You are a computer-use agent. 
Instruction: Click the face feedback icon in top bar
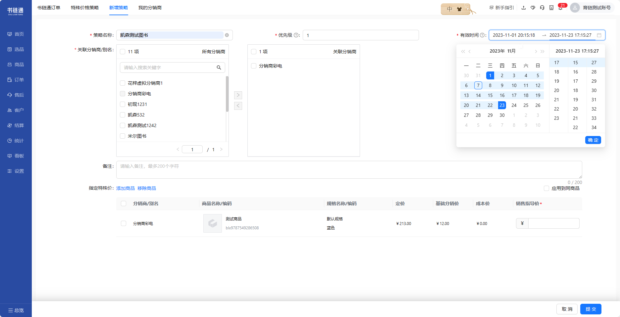[551, 8]
